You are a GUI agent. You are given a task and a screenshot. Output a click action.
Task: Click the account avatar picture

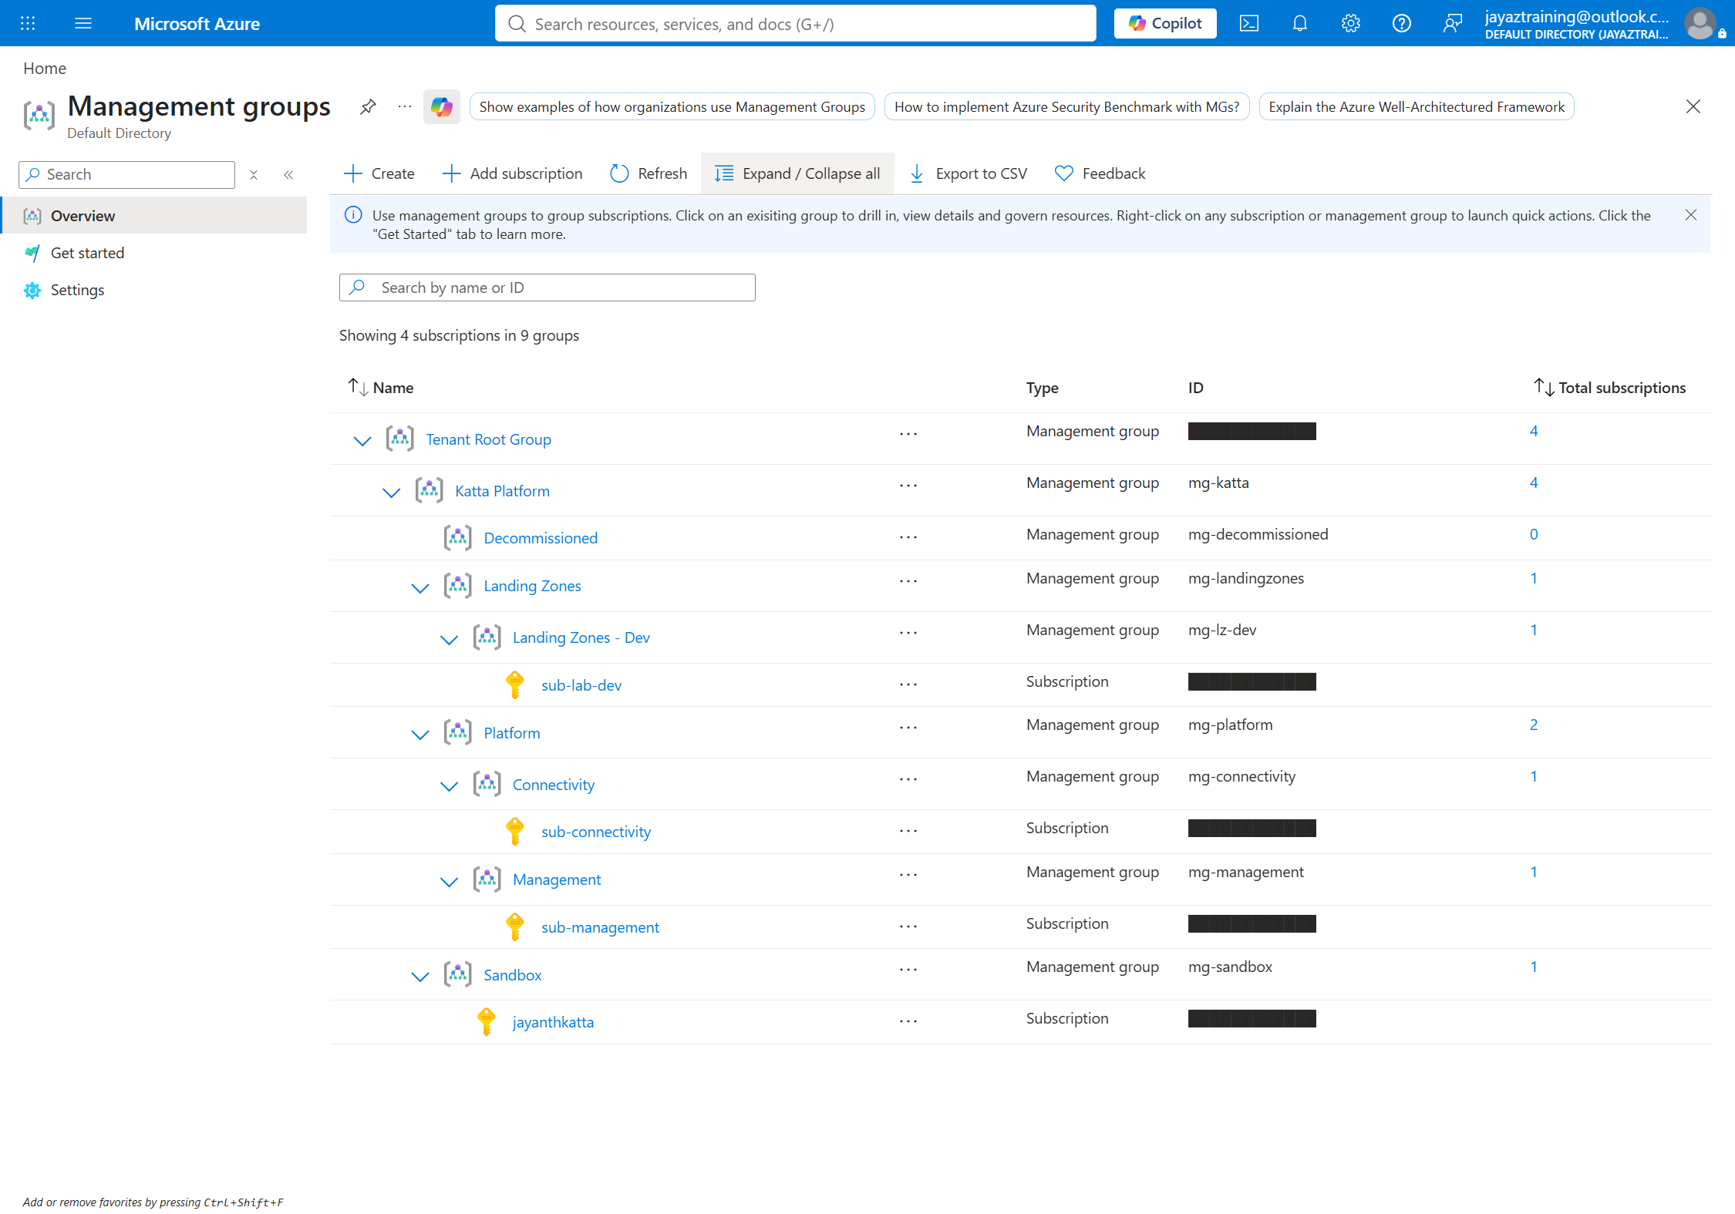1700,23
